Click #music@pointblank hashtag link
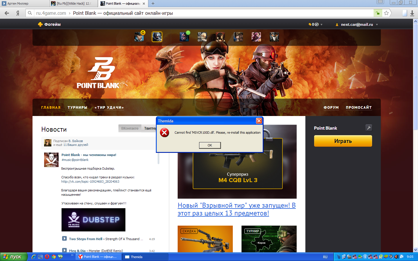 click(75, 160)
